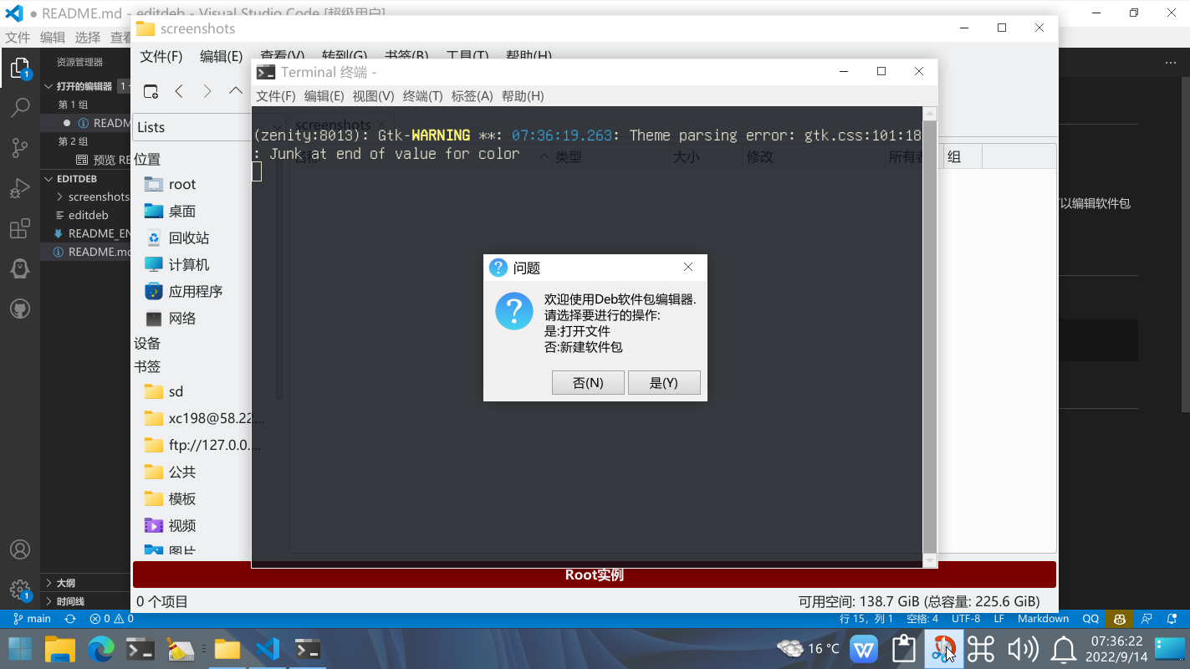This screenshot has height=669, width=1190.
Task: Expand the 时间线 timeline section
Action: tap(49, 601)
